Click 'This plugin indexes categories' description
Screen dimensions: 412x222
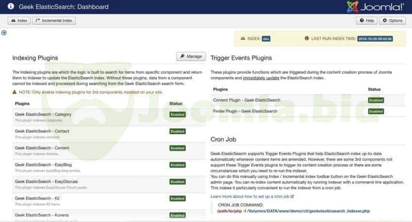[39, 120]
